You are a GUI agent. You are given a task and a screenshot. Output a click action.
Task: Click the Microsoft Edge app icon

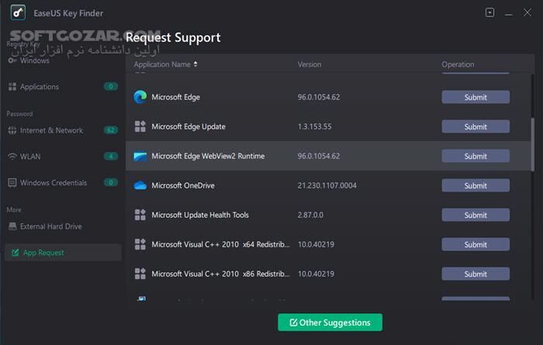coord(140,97)
